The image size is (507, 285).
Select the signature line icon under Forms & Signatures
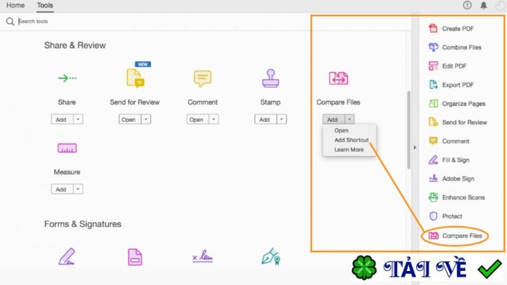tap(202, 256)
